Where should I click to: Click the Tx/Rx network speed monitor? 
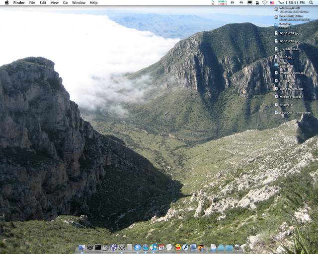tap(219, 2)
